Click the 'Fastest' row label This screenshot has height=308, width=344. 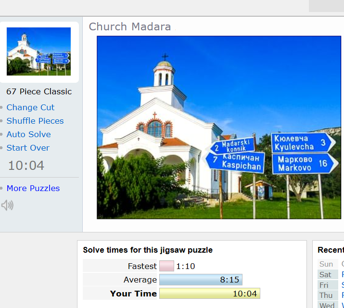[x=142, y=266]
